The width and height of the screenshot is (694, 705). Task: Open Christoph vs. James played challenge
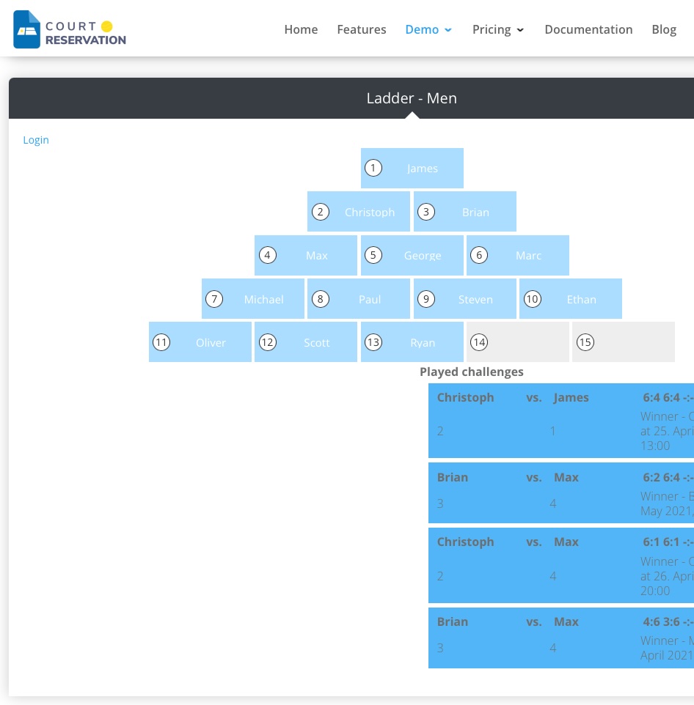tap(560, 421)
